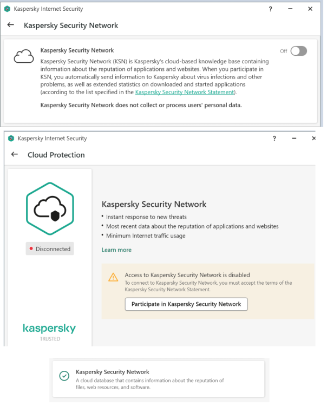This screenshot has width=327, height=406.
Task: Click 'Access to Kaspersky Security Network is disabled' text
Action: [187, 275]
